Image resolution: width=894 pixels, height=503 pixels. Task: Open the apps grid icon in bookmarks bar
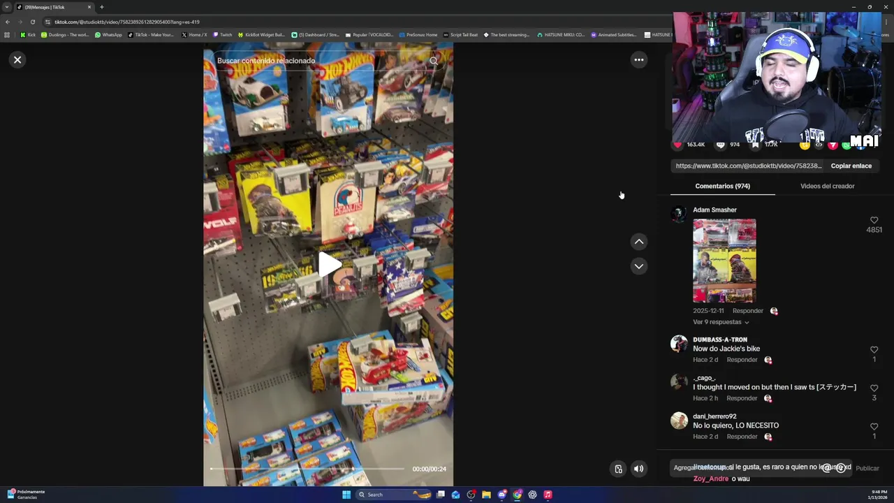click(x=7, y=35)
